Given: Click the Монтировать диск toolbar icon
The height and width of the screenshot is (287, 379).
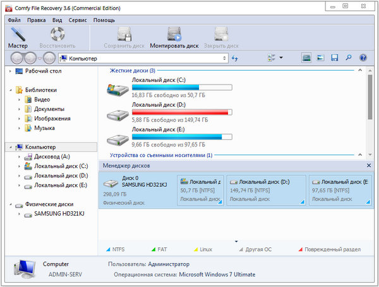Looking at the screenshot, I should [x=174, y=37].
